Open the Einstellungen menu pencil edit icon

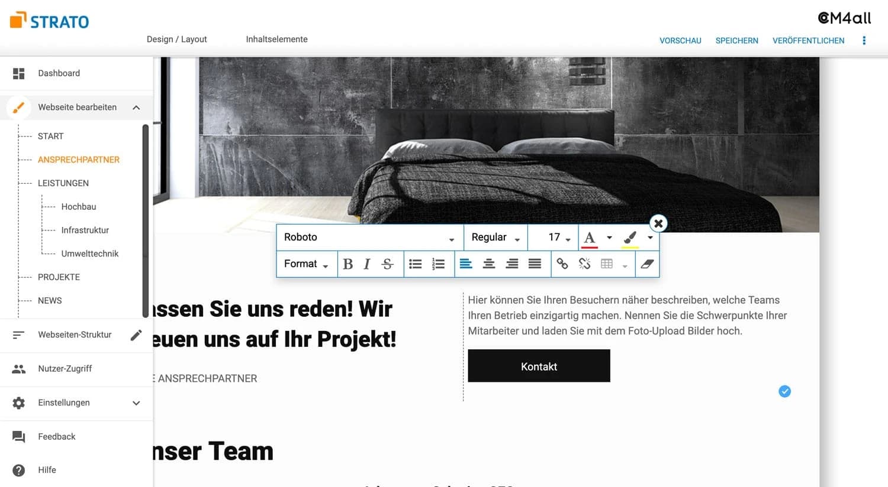click(x=136, y=335)
